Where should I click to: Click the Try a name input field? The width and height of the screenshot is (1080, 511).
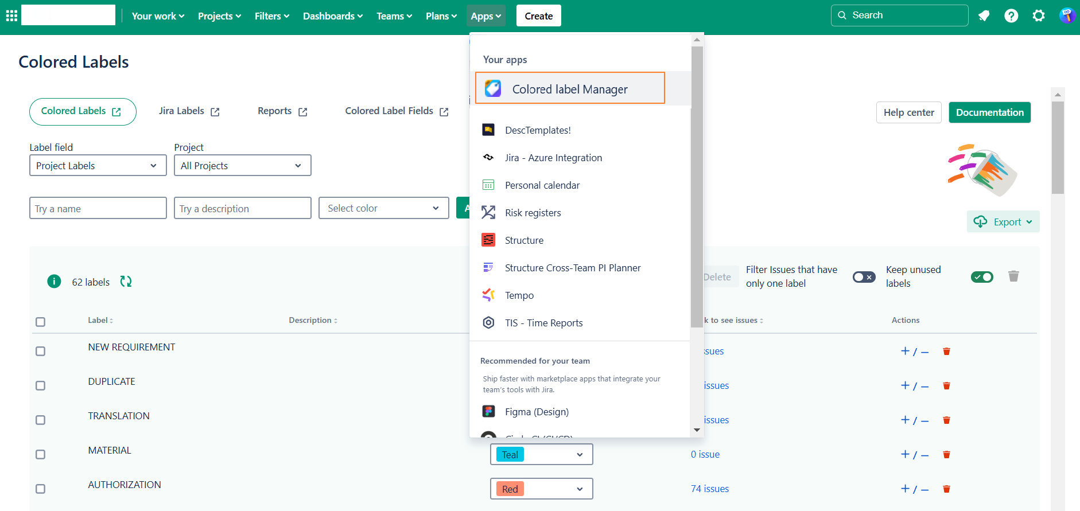(98, 209)
